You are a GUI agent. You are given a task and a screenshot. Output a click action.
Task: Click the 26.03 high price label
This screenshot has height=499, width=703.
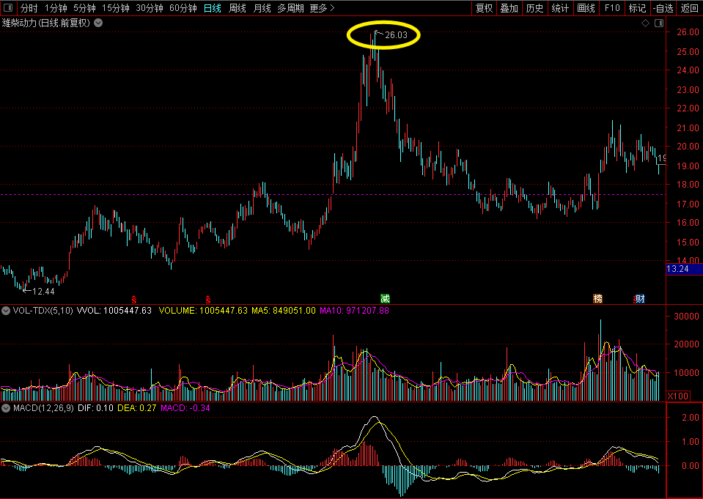pos(397,35)
